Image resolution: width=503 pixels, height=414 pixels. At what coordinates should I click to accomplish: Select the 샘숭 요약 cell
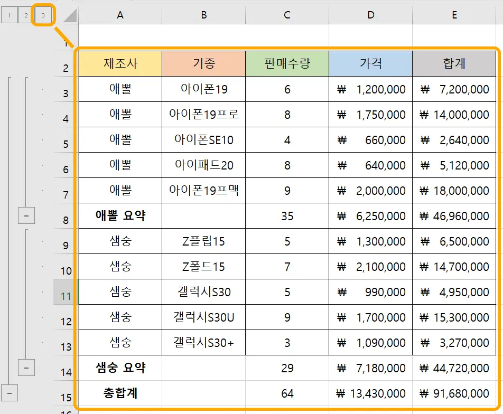pos(120,368)
